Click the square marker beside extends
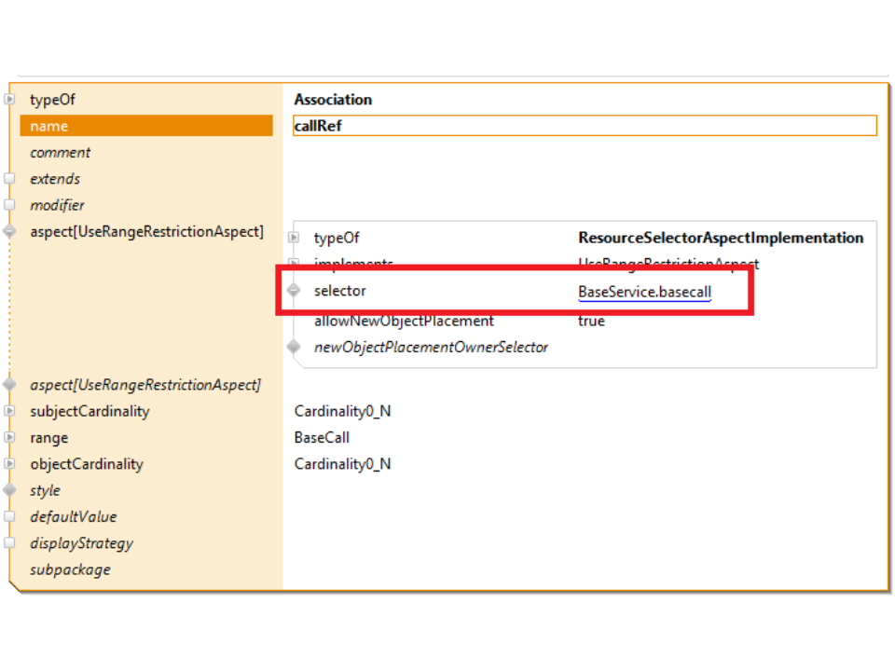This screenshot has width=895, height=671. coord(10,179)
